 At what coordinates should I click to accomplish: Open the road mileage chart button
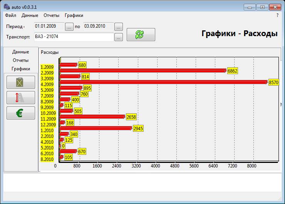(x=21, y=98)
